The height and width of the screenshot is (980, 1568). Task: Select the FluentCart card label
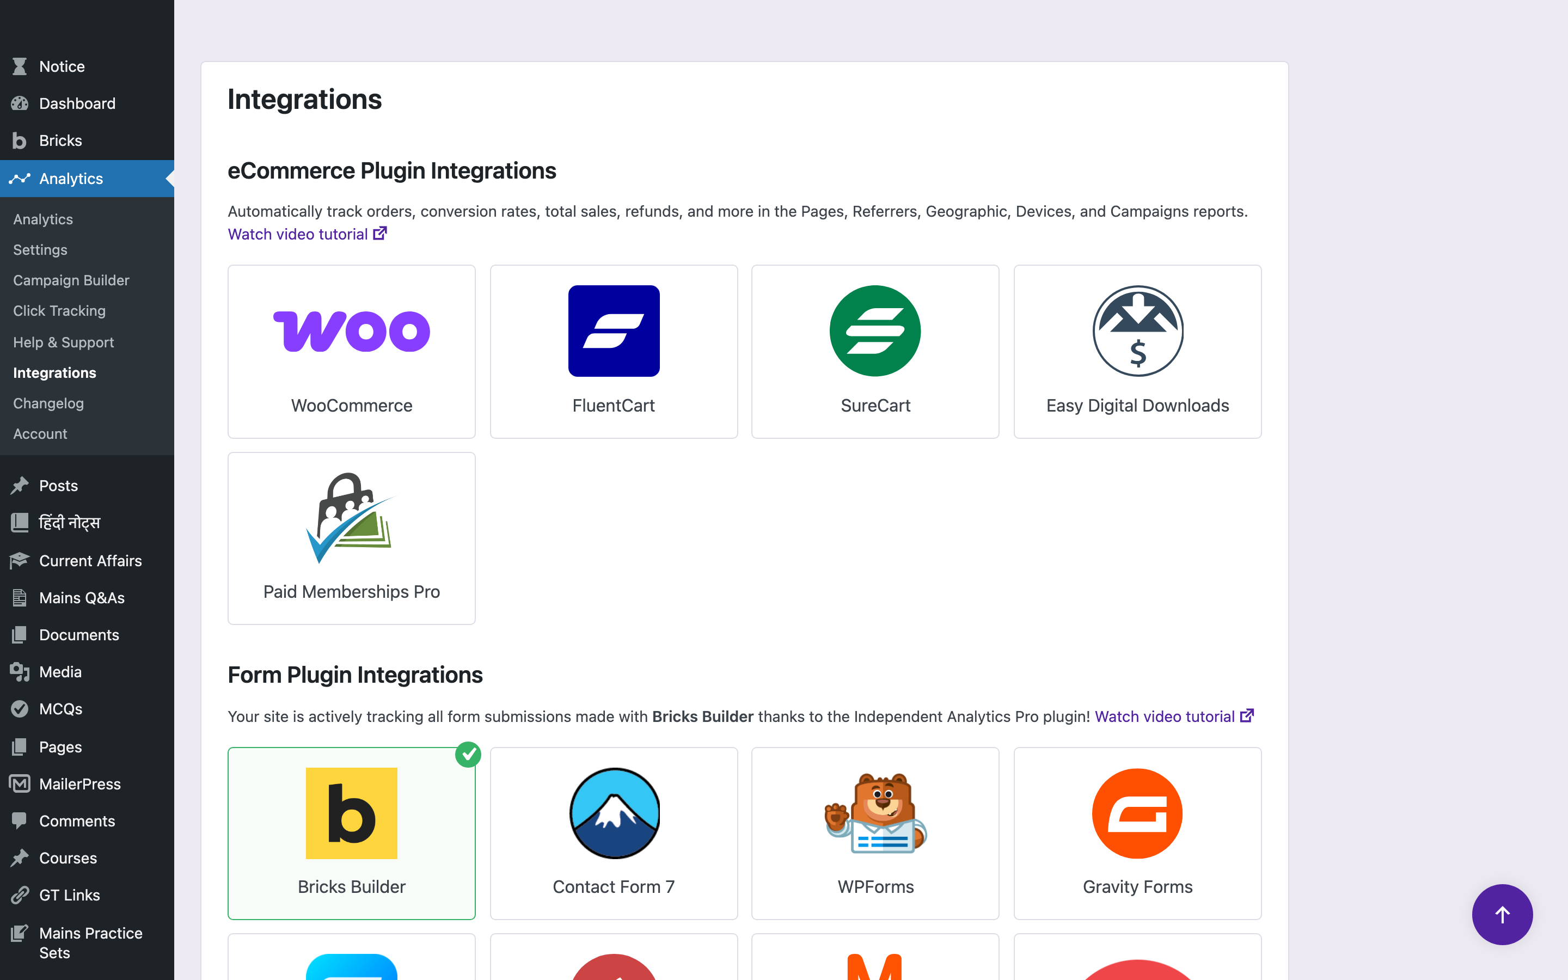(x=614, y=405)
